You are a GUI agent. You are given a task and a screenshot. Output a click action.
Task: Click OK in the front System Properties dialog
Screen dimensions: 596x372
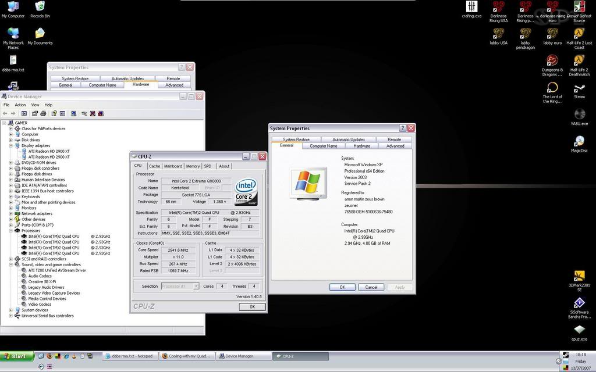(342, 287)
